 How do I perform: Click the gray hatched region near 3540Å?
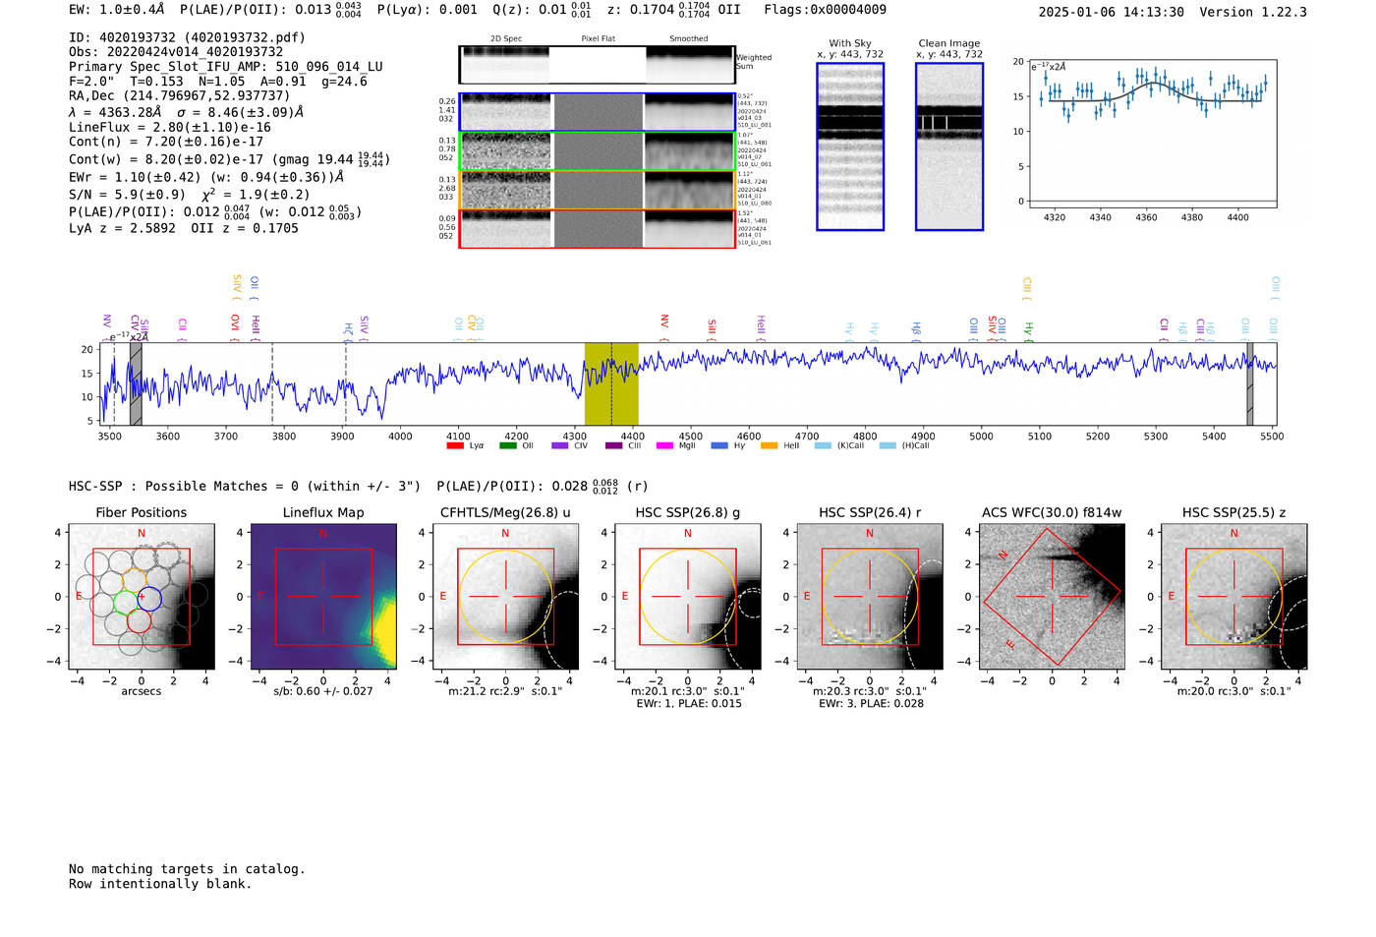(x=136, y=383)
